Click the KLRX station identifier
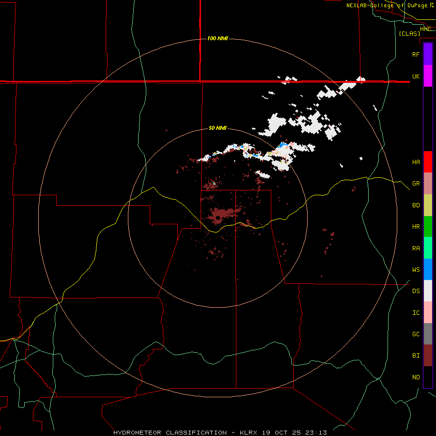This screenshot has height=436, width=436. [x=249, y=433]
